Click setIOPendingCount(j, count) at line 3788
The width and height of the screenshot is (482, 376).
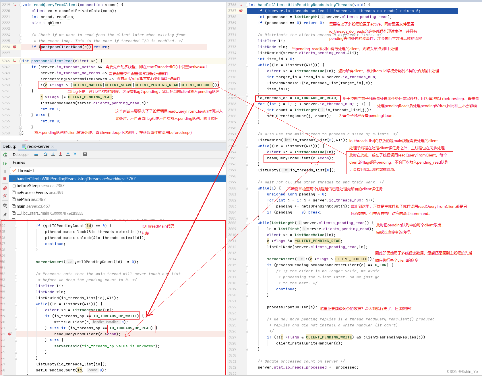pos(299,116)
